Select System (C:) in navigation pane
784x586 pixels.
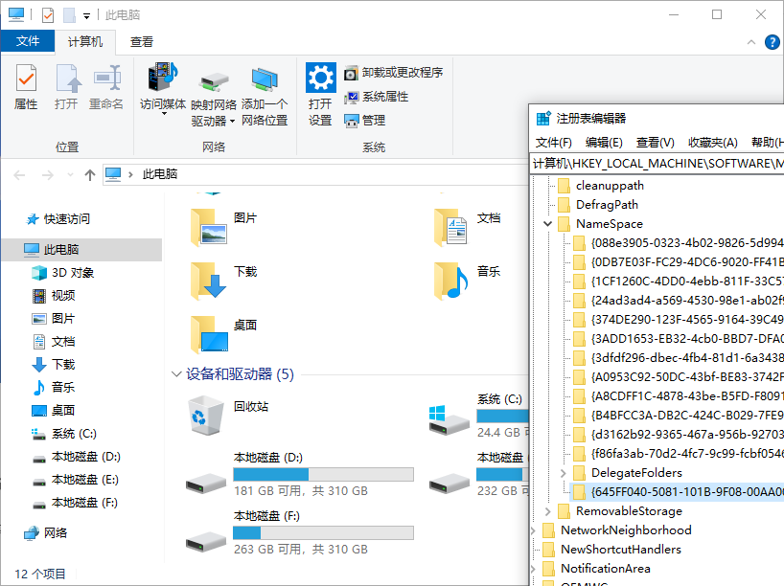64,434
